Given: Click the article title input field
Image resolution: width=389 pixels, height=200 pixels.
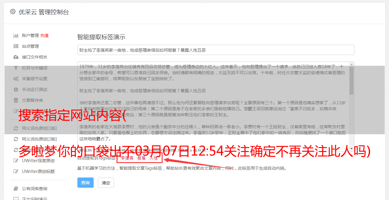Looking at the screenshot, I should pos(216,50).
